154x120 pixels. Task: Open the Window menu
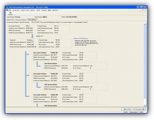pos(55,10)
